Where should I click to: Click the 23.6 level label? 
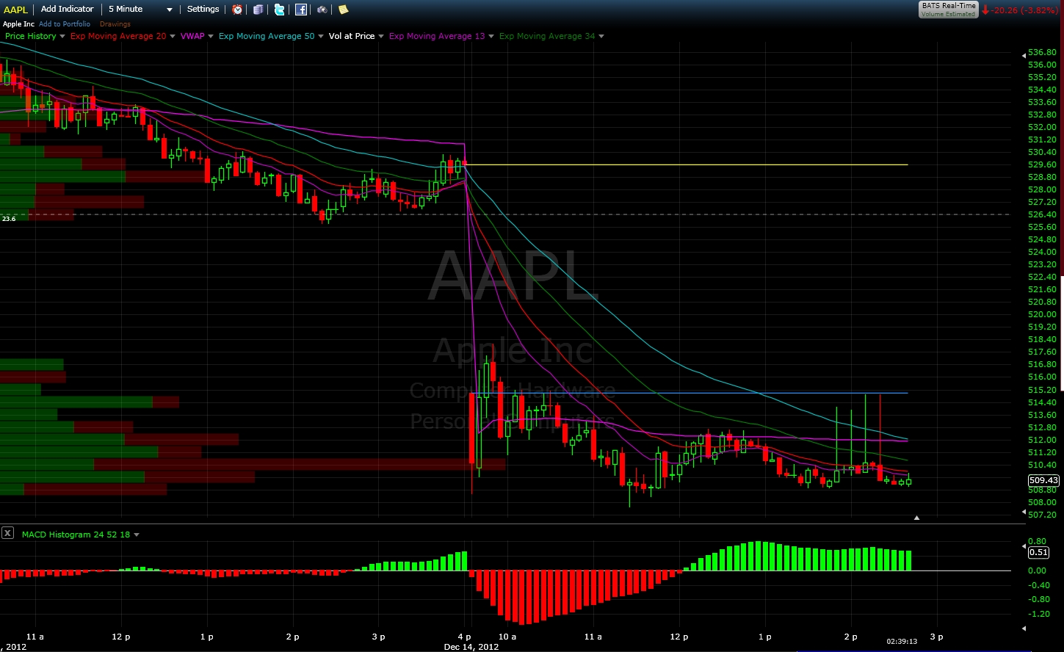point(9,218)
